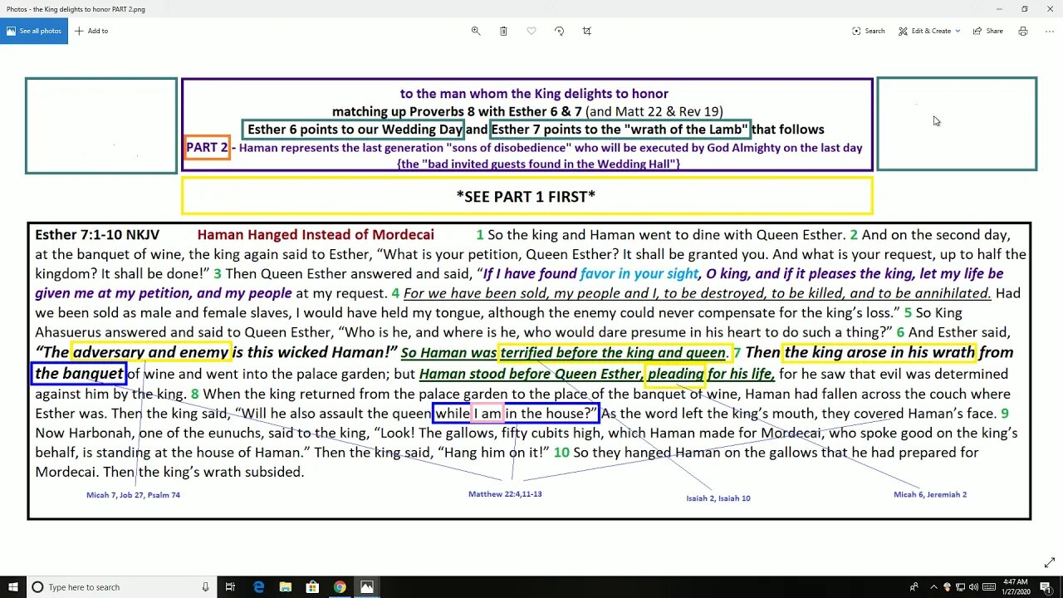Zoom in using the magnifier icon
This screenshot has height=598, width=1063.
[x=476, y=31]
